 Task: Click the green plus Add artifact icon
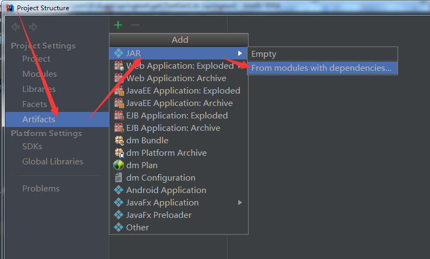[x=118, y=25]
